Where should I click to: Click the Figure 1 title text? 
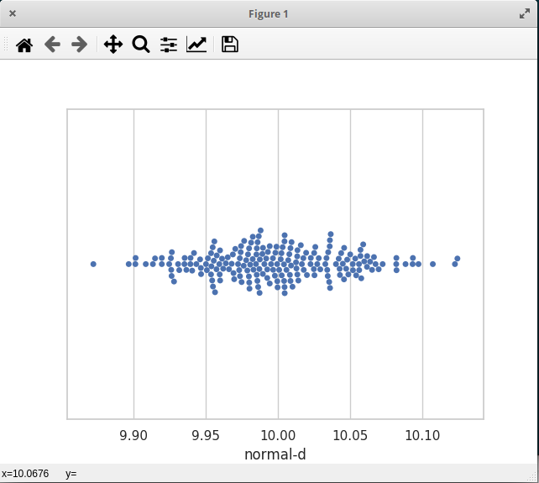tap(268, 13)
